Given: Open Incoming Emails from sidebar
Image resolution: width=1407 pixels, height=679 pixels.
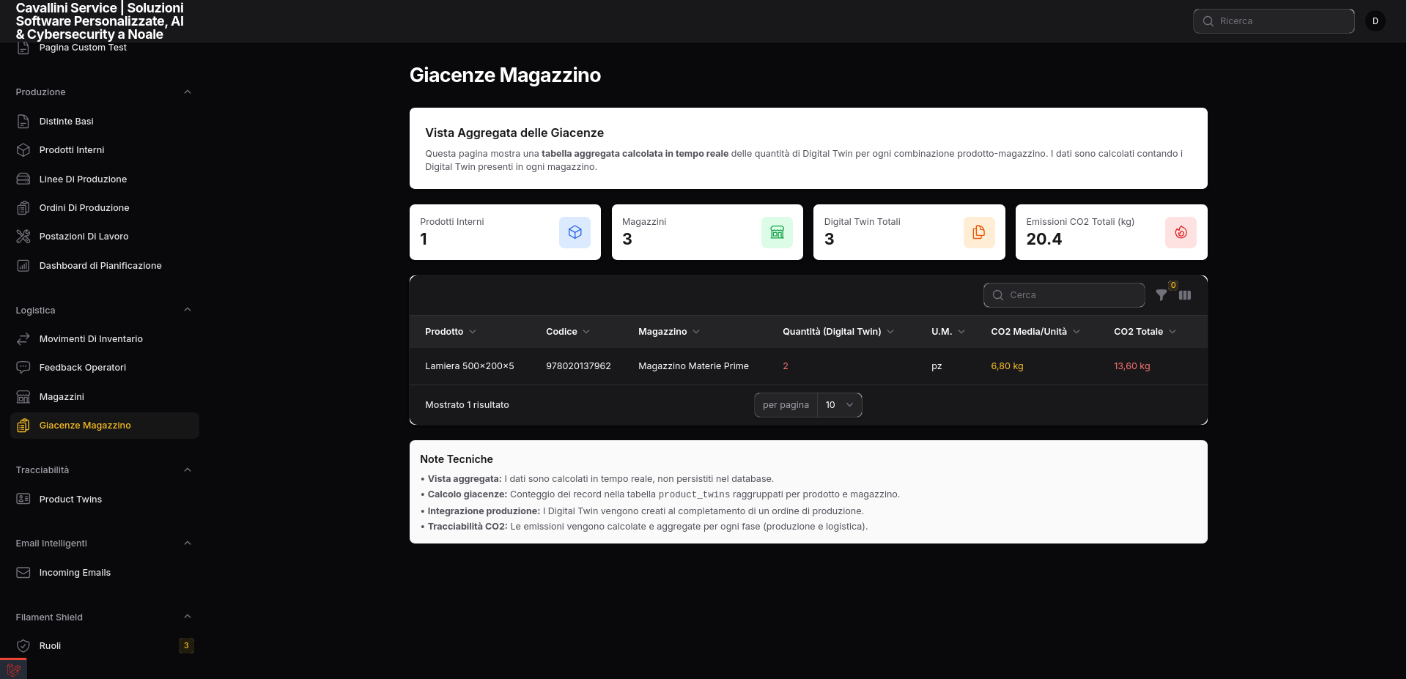Looking at the screenshot, I should click(x=75, y=573).
